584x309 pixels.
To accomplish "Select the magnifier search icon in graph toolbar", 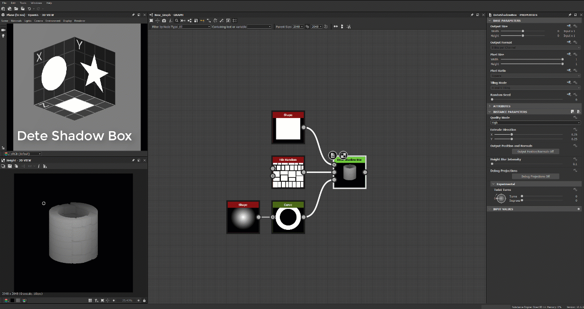I will [177, 21].
